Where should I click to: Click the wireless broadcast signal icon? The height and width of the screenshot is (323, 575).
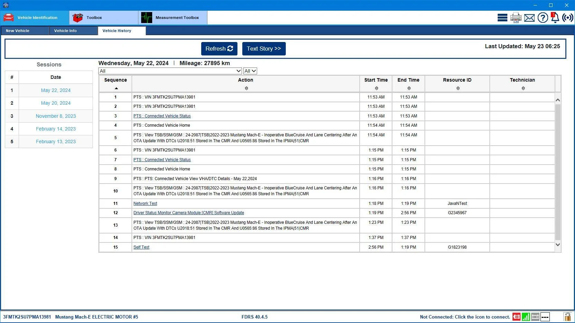coord(568,18)
